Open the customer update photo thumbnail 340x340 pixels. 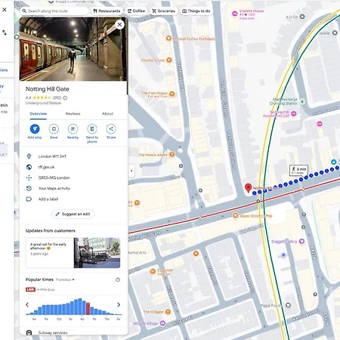[97, 253]
